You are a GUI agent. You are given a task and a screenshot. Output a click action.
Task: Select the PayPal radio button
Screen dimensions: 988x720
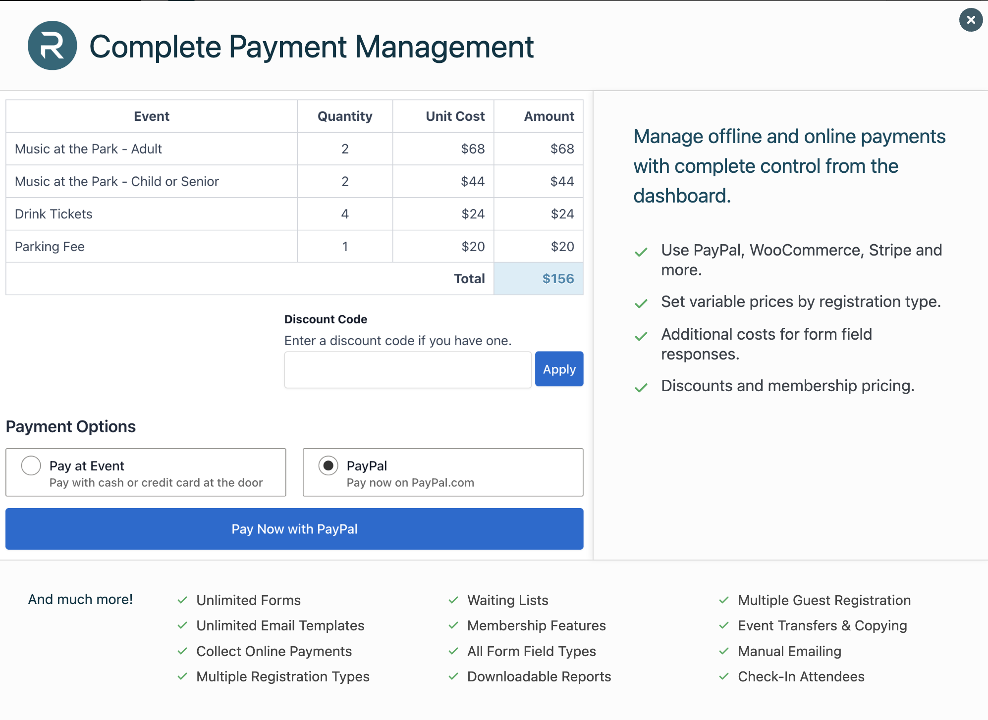tap(328, 465)
